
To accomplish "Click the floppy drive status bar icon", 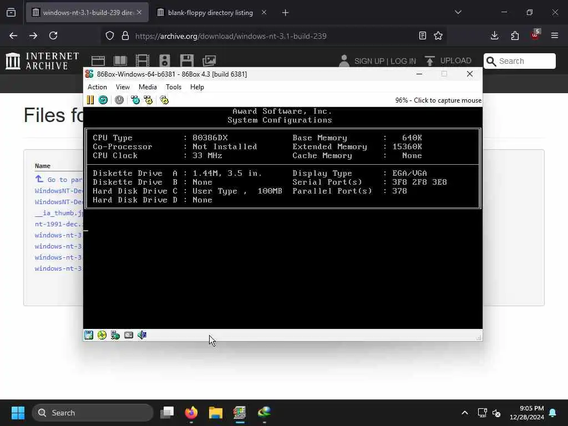I will point(89,335).
